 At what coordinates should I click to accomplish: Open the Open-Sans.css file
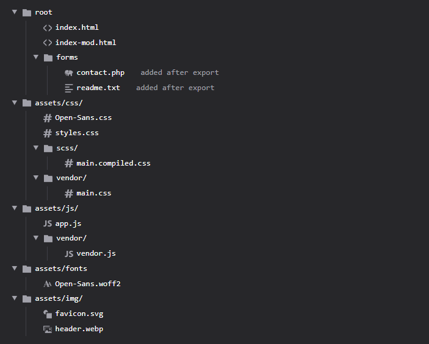[83, 118]
